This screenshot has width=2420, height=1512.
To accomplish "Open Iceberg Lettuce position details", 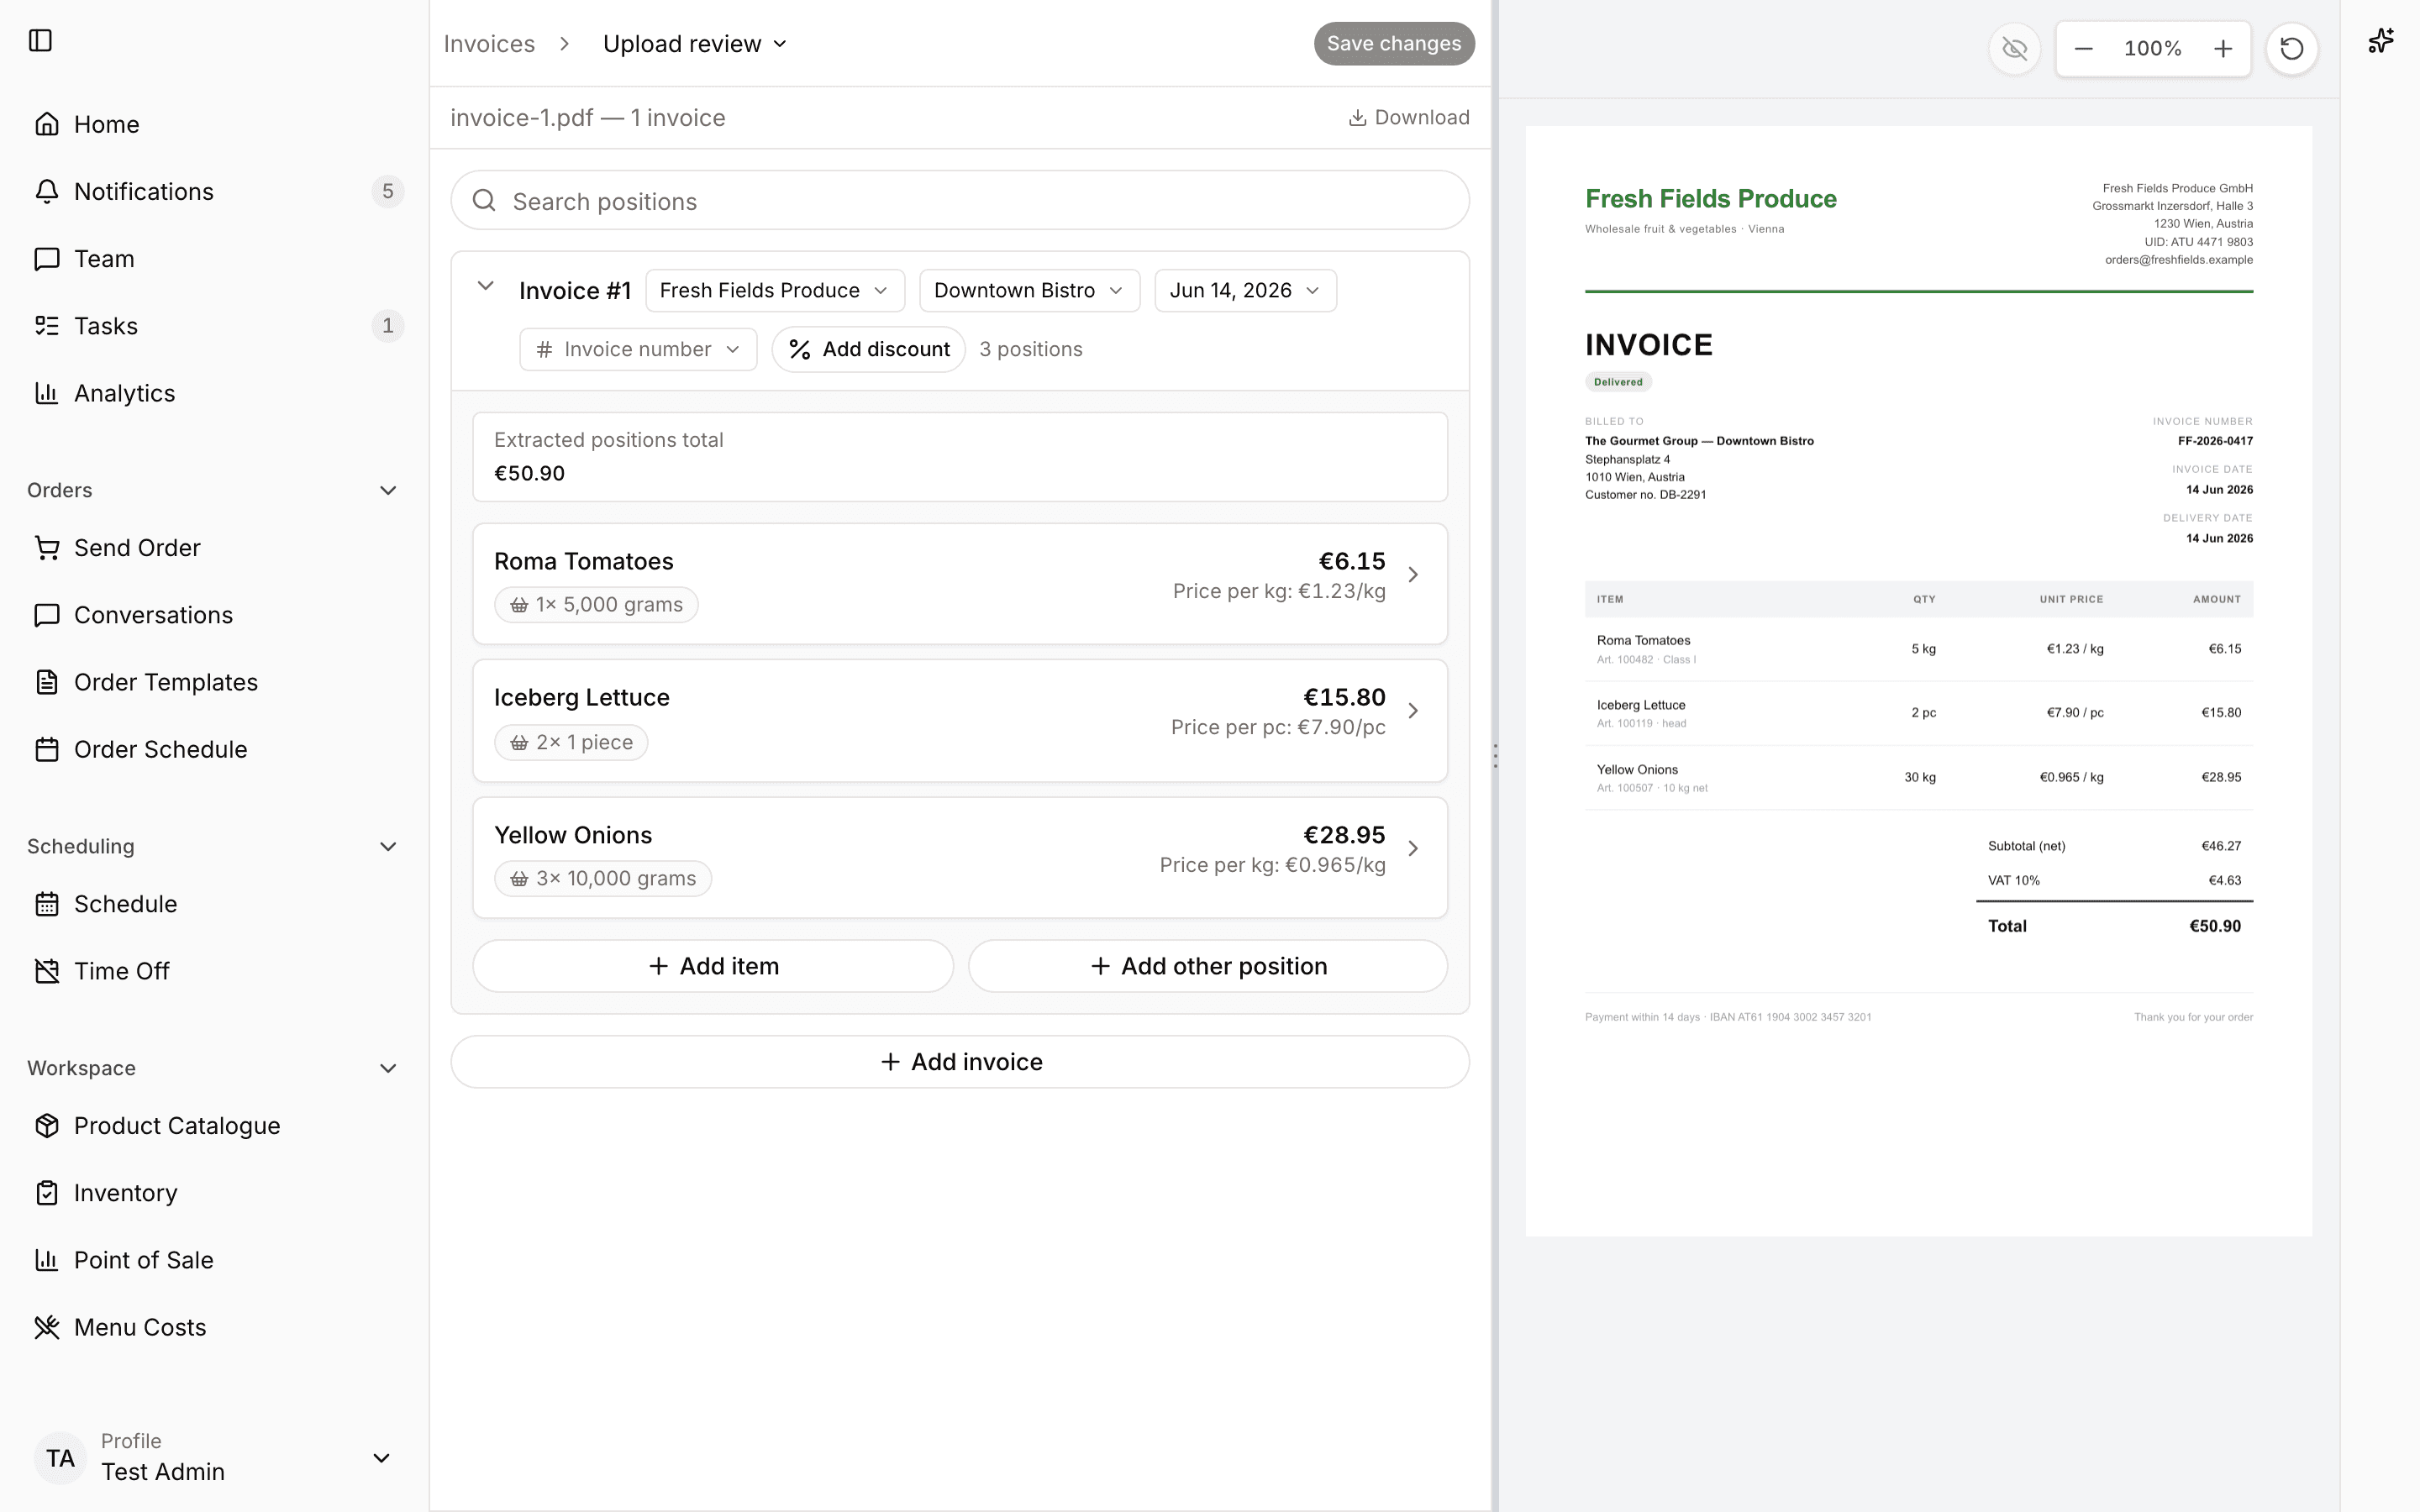I will point(960,720).
